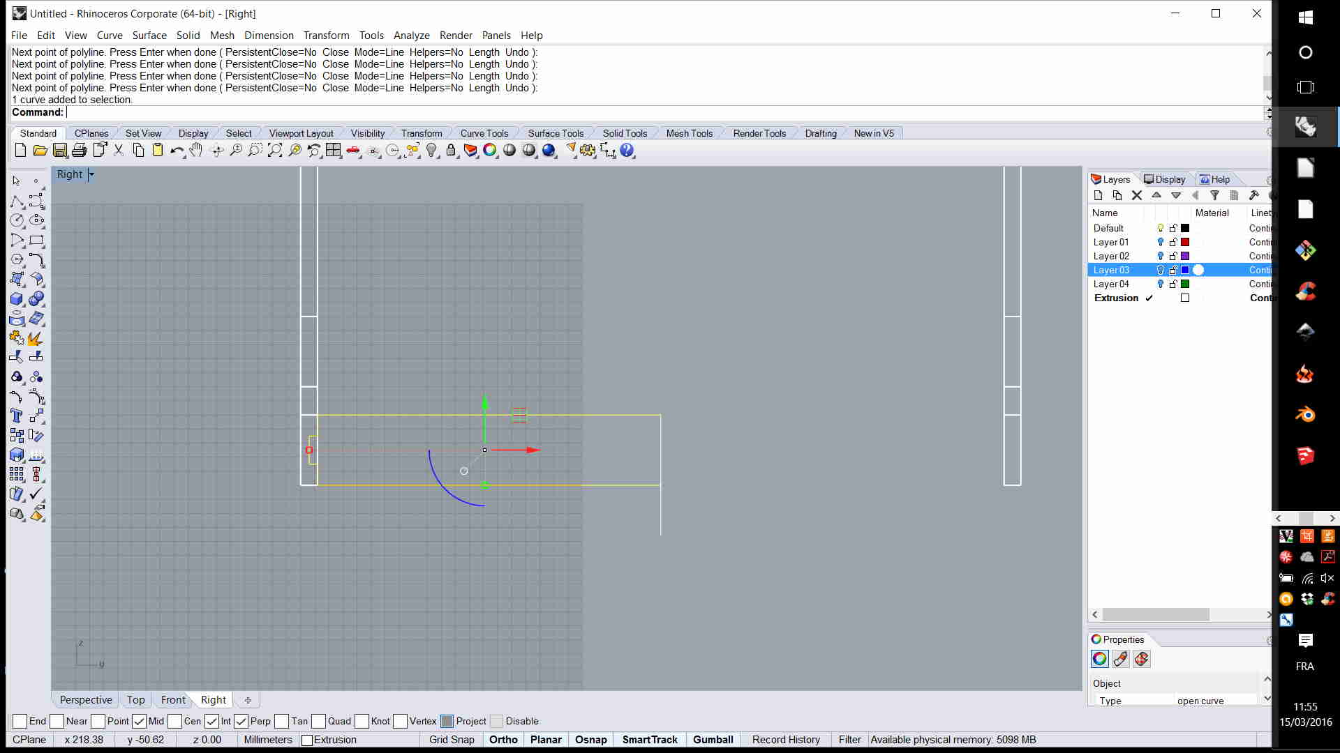1340x753 pixels.
Task: Click the Zoom Extents icon
Action: [275, 151]
